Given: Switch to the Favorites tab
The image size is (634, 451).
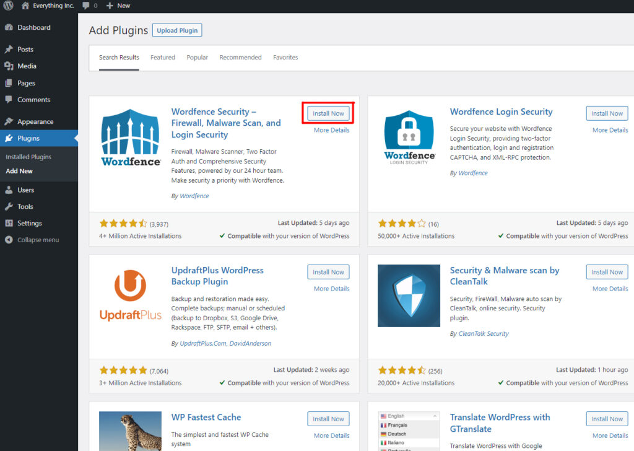Looking at the screenshot, I should click(285, 58).
